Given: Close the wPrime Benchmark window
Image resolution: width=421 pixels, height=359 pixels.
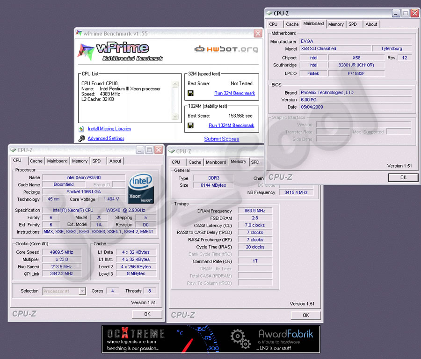Looking at the screenshot, I should [258, 33].
